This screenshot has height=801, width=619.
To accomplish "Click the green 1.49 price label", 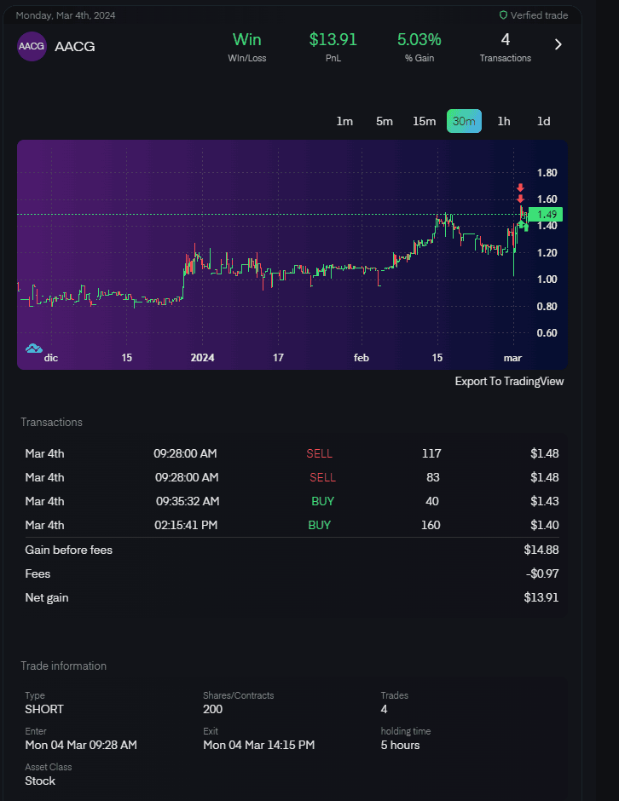I will point(547,215).
